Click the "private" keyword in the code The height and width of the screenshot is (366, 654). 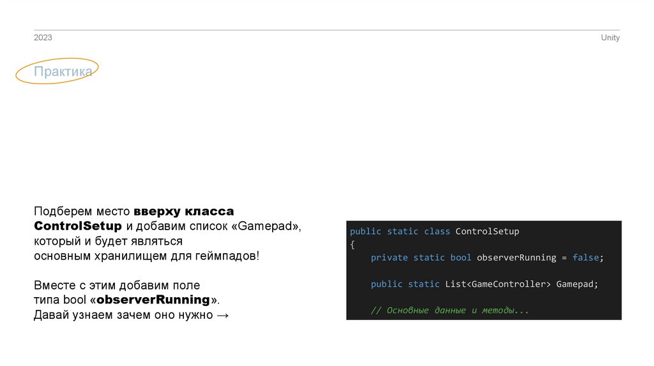point(389,258)
